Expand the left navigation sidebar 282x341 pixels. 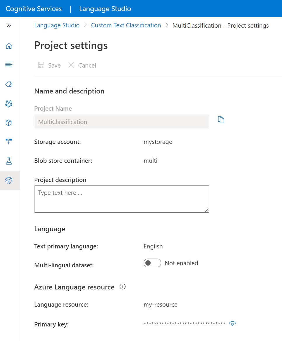(x=9, y=25)
